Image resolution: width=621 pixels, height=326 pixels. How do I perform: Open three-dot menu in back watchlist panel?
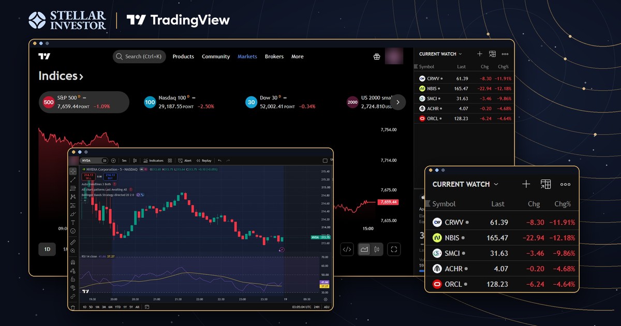505,54
